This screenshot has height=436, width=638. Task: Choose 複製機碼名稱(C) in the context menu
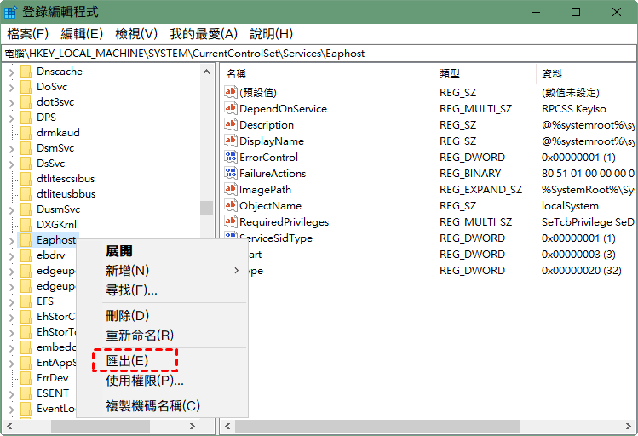coord(162,405)
